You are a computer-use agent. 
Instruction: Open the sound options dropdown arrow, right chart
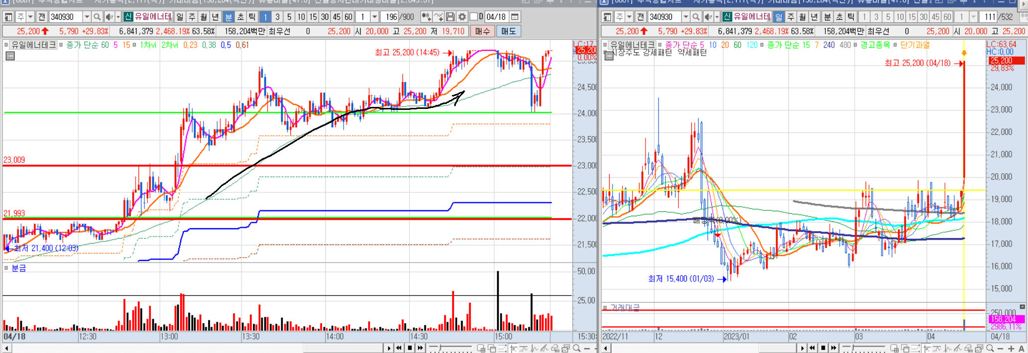(x=717, y=17)
